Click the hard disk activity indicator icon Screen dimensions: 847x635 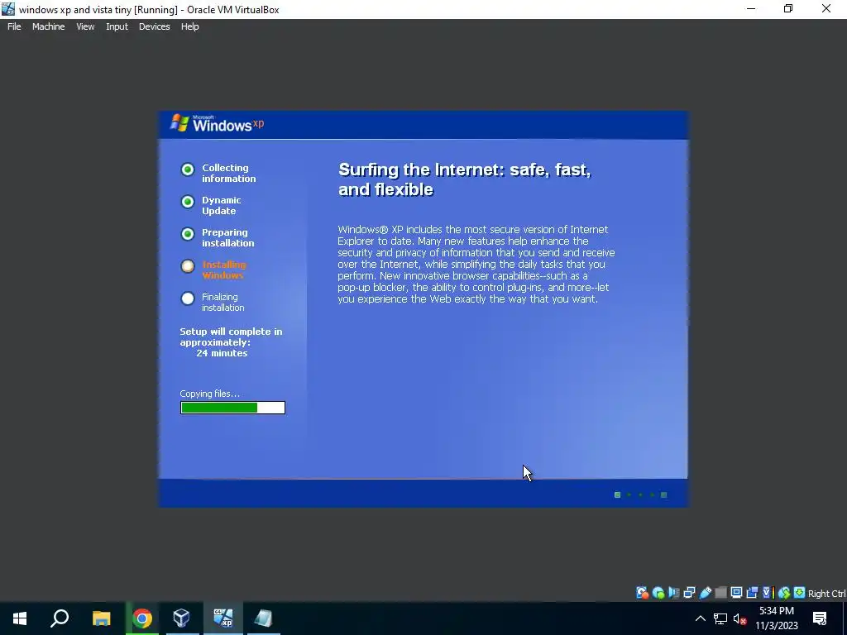click(642, 593)
